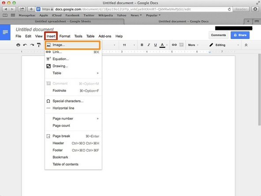Open the View menu
This screenshot has width=261, height=196.
(x=39, y=36)
